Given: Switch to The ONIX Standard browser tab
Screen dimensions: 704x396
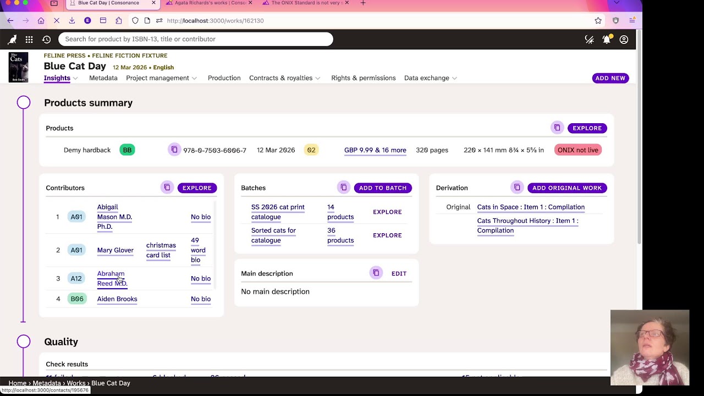Looking at the screenshot, I should 306,3.
